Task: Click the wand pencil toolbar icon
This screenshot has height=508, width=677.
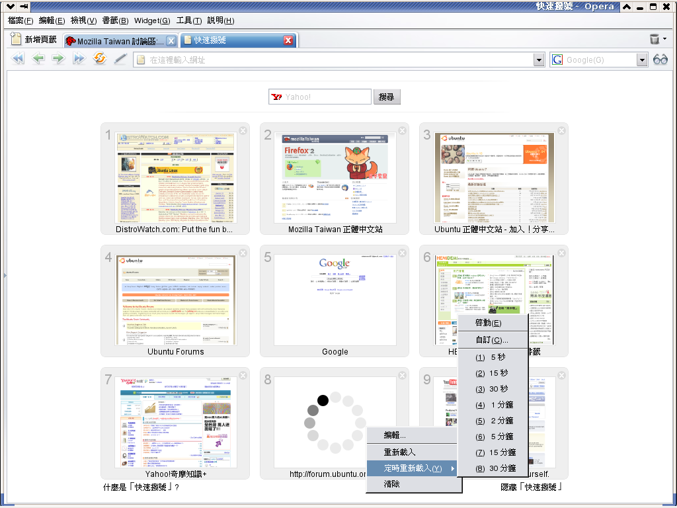Action: 120,59
